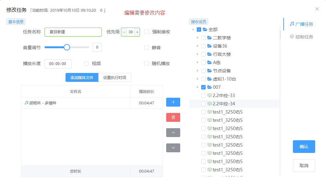Collapse the 全部 root tree node
The height and width of the screenshot is (191, 326).
pyautogui.click(x=193, y=30)
